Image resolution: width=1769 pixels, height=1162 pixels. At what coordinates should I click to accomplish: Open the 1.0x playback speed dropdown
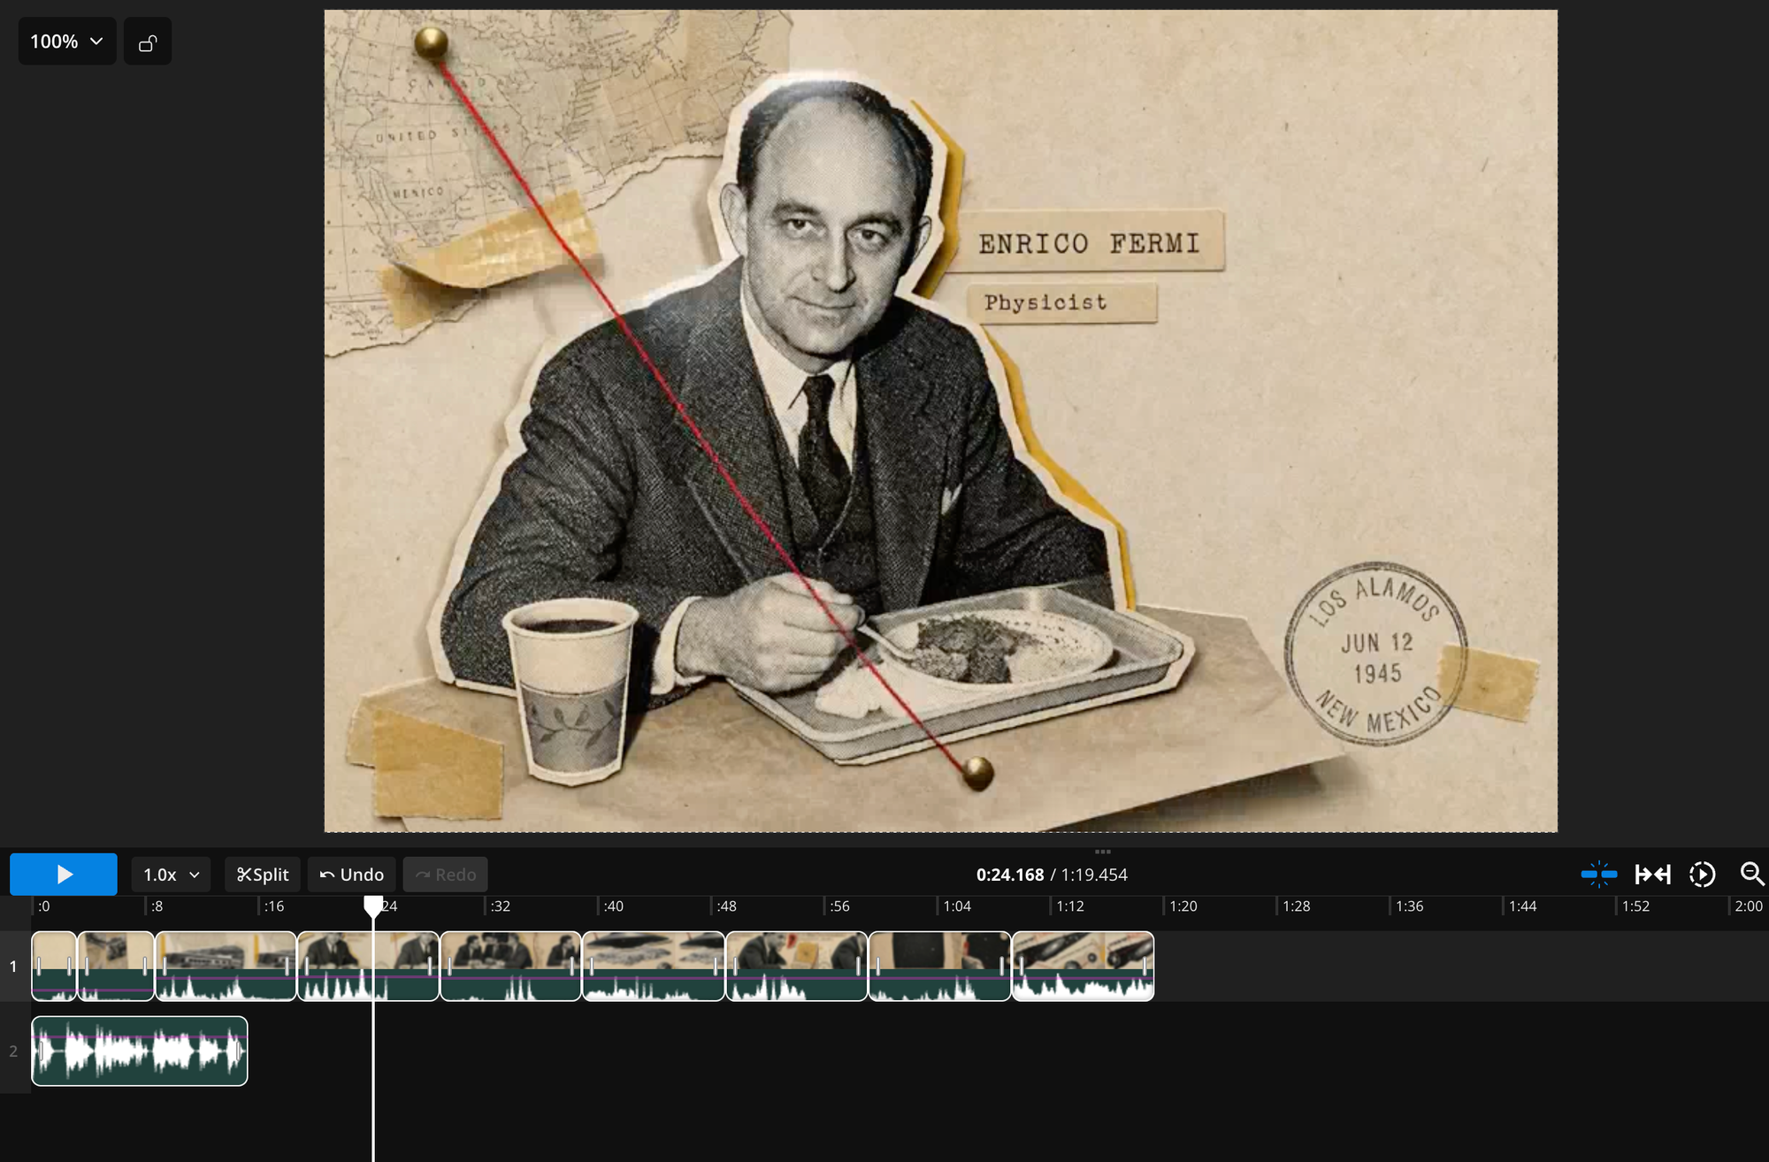click(171, 875)
